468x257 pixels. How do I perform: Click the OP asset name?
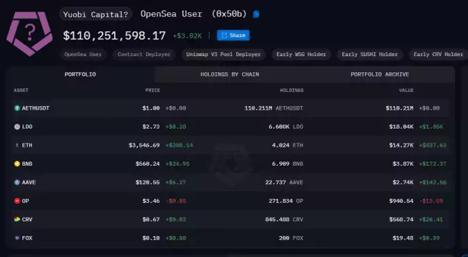point(25,201)
